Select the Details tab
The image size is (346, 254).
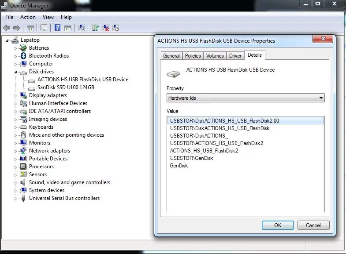(255, 55)
